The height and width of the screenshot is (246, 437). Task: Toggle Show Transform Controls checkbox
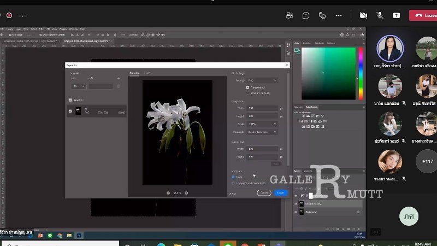click(x=40, y=35)
